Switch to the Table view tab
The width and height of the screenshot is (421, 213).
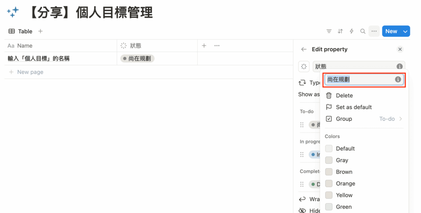21,31
